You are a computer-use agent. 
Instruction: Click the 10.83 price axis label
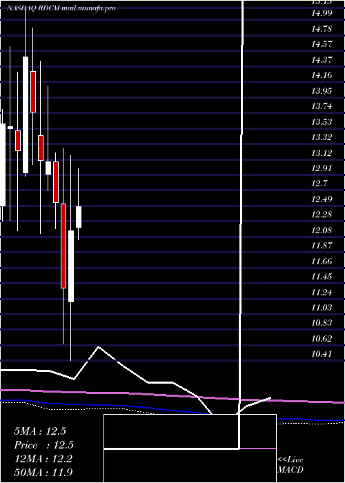click(x=322, y=323)
